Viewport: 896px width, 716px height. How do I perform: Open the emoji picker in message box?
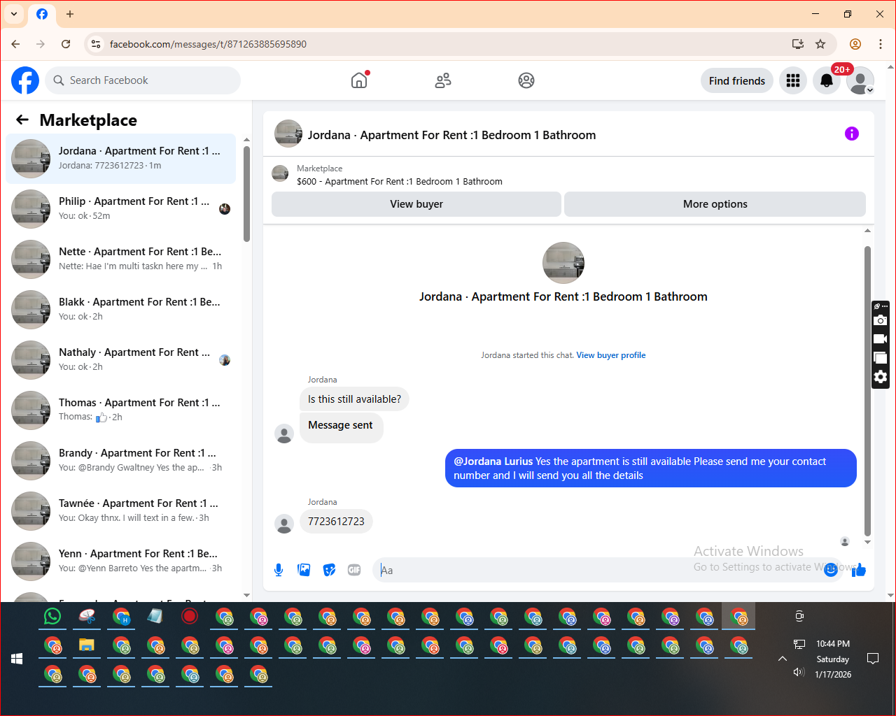(831, 570)
